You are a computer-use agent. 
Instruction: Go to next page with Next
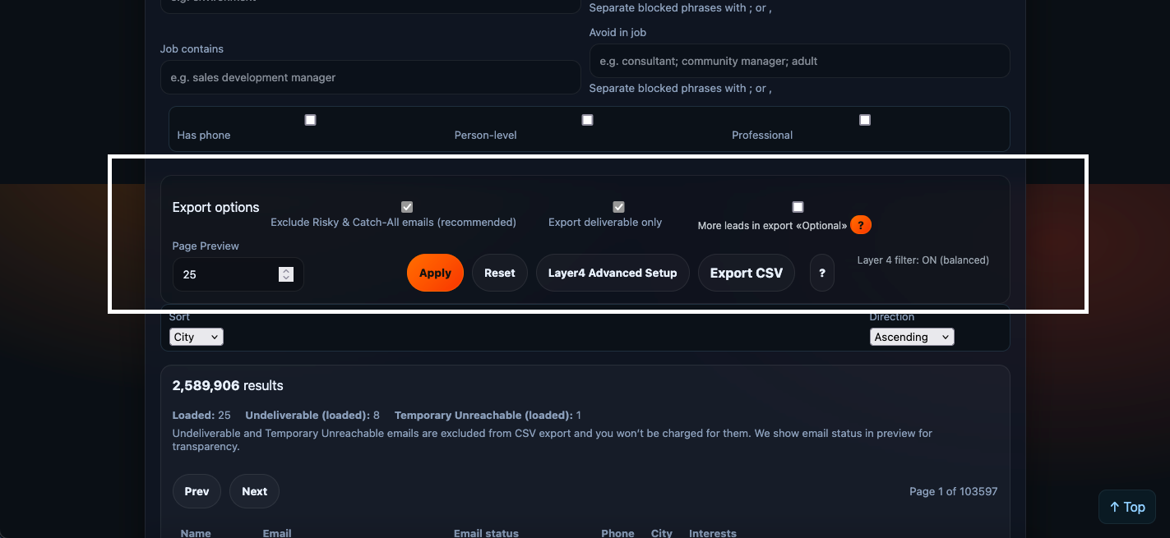coord(254,490)
